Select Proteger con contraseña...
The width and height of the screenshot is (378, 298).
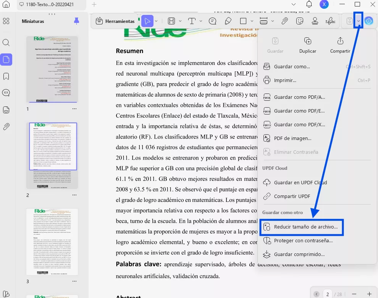[317, 241]
